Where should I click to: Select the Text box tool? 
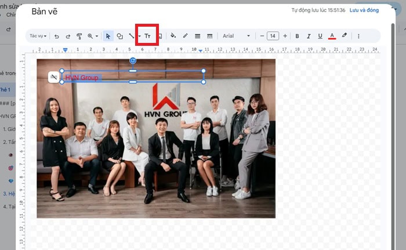[x=147, y=36]
